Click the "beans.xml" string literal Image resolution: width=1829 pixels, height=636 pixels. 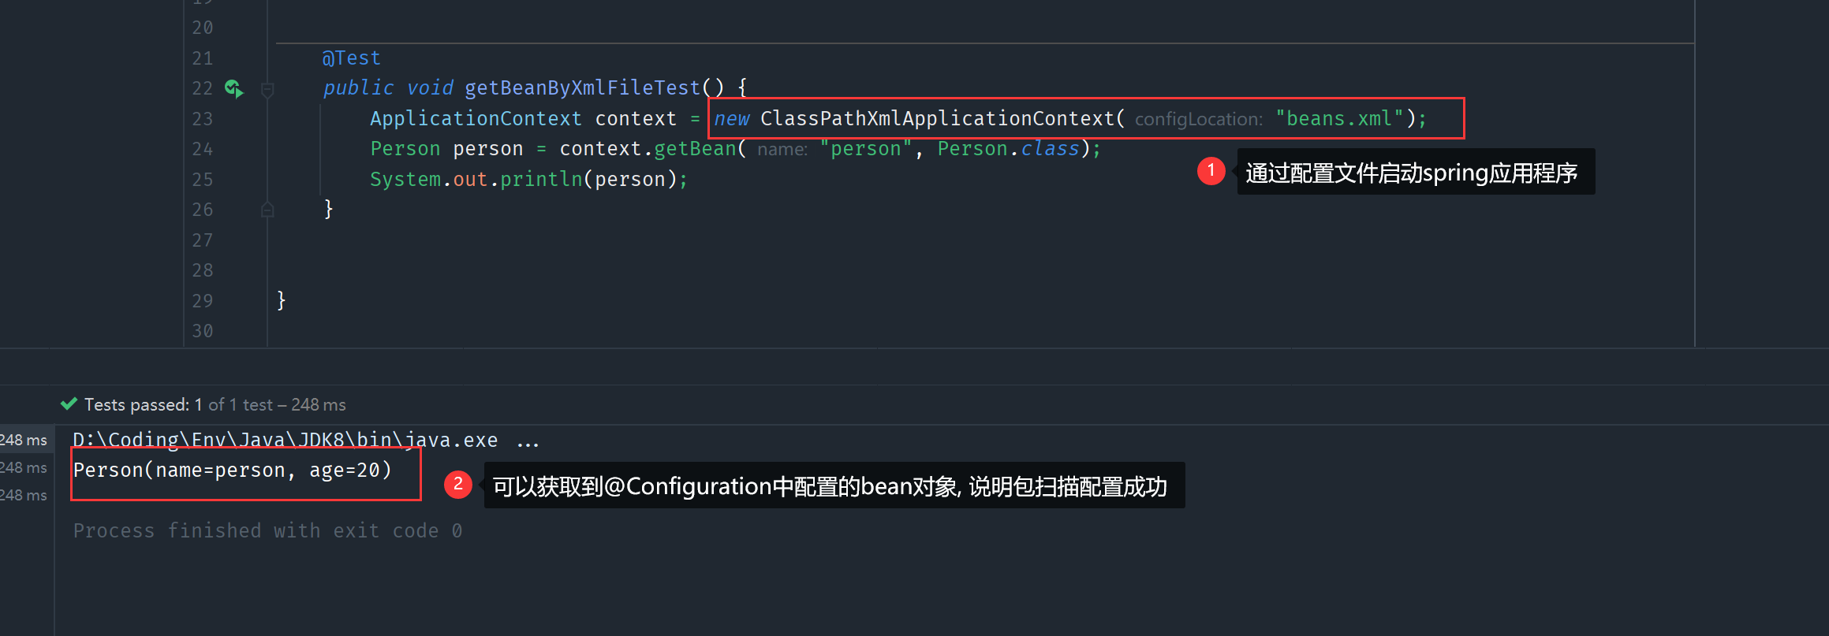1339,119
